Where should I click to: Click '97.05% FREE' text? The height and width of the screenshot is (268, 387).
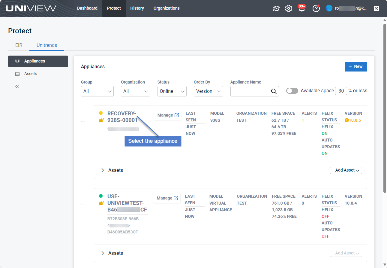click(284, 133)
